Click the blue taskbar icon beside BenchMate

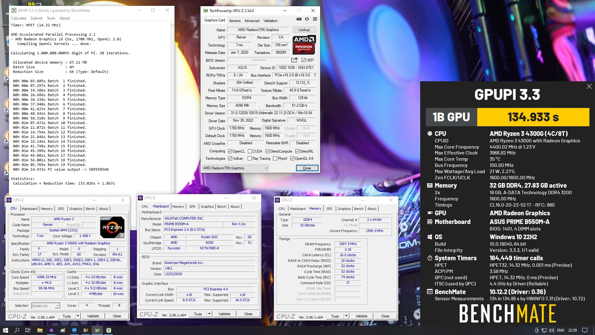[74, 330]
